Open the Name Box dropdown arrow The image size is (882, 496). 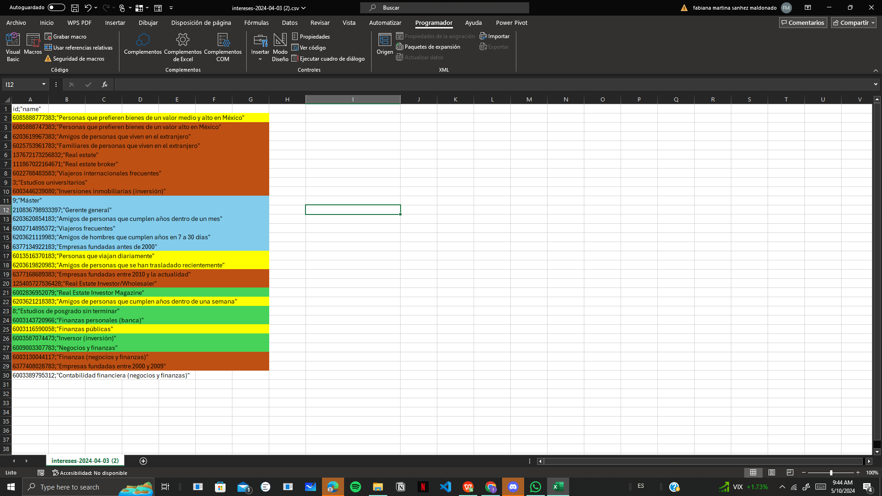pos(44,85)
